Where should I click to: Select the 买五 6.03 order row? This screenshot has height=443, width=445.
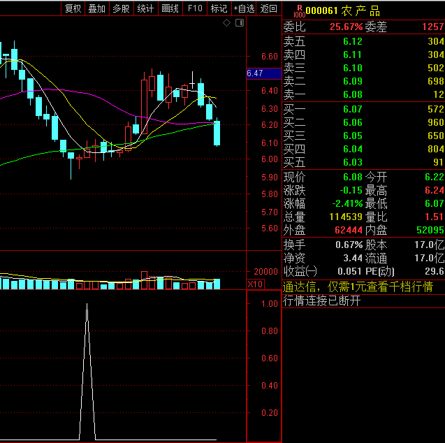tap(363, 162)
